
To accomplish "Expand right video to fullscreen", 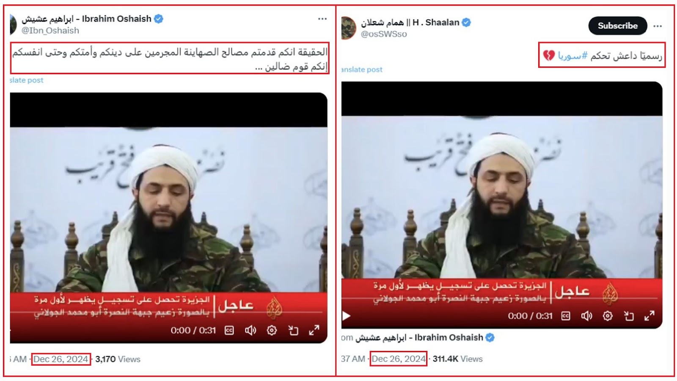I will click(x=649, y=316).
